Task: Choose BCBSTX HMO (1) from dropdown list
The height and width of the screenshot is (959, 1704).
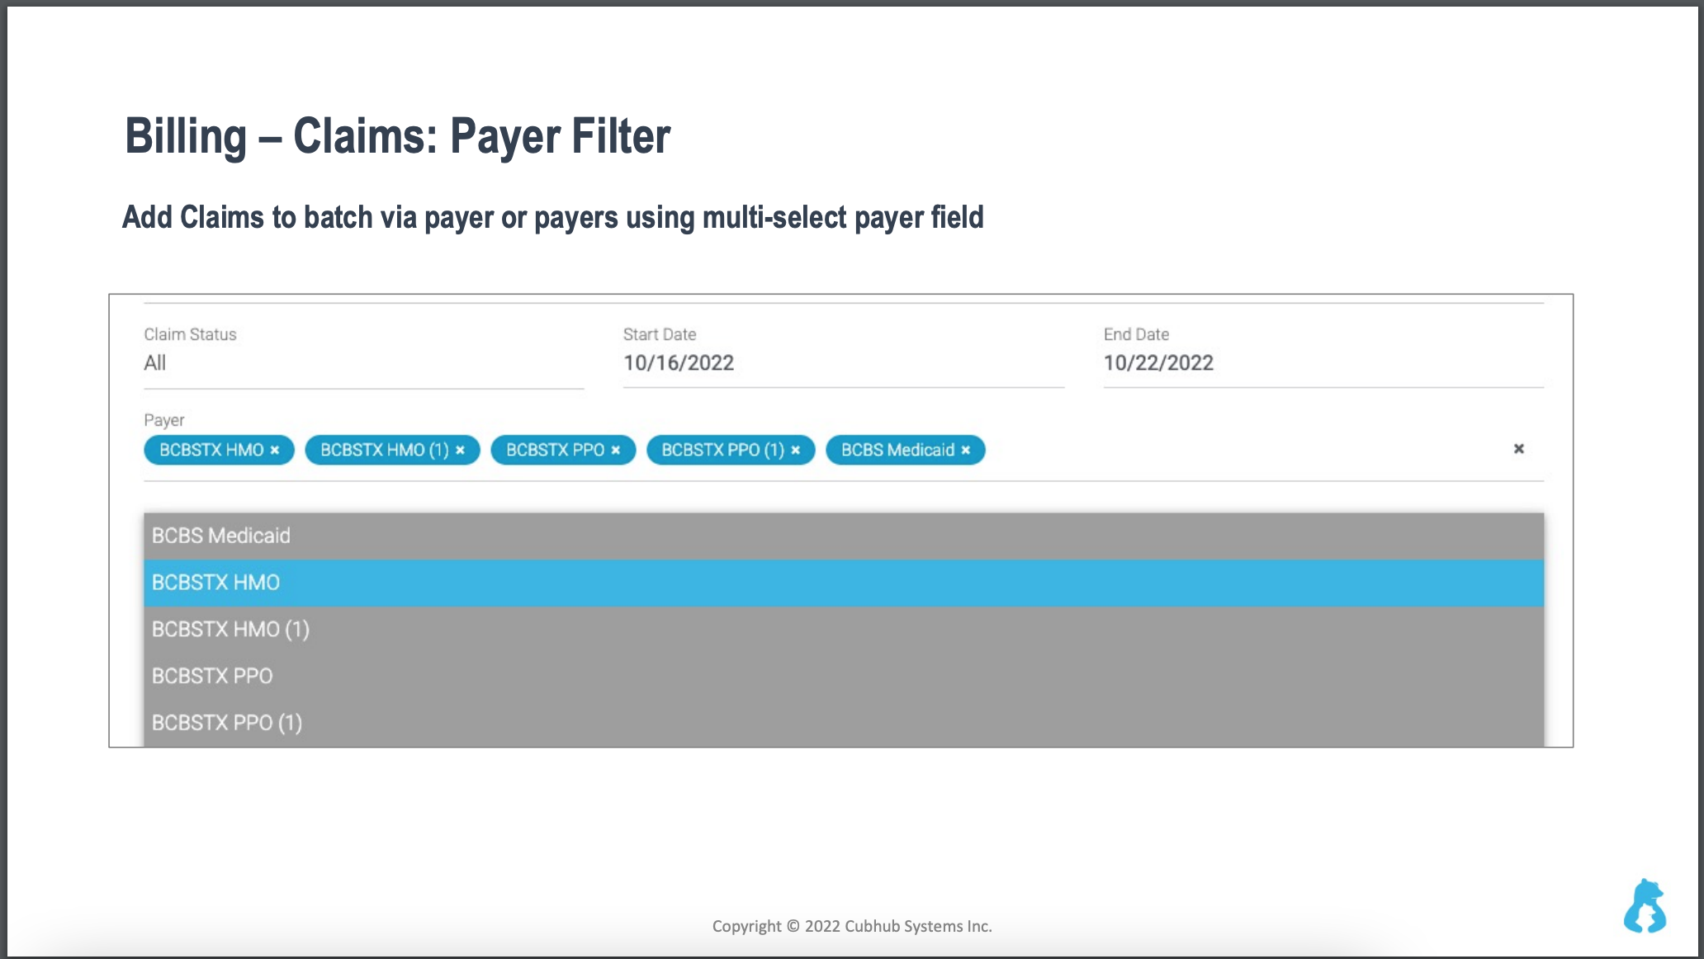Action: [x=844, y=630]
